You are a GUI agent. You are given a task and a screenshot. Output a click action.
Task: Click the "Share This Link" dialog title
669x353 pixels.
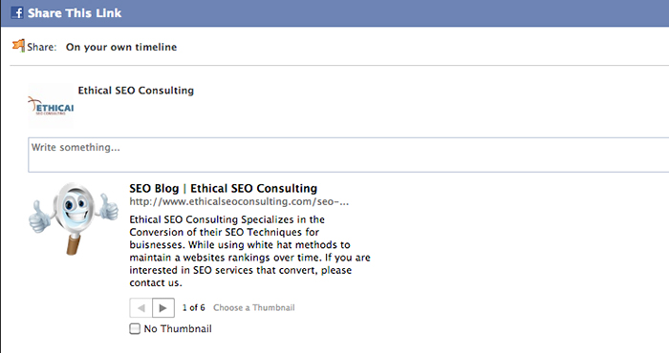tap(75, 13)
